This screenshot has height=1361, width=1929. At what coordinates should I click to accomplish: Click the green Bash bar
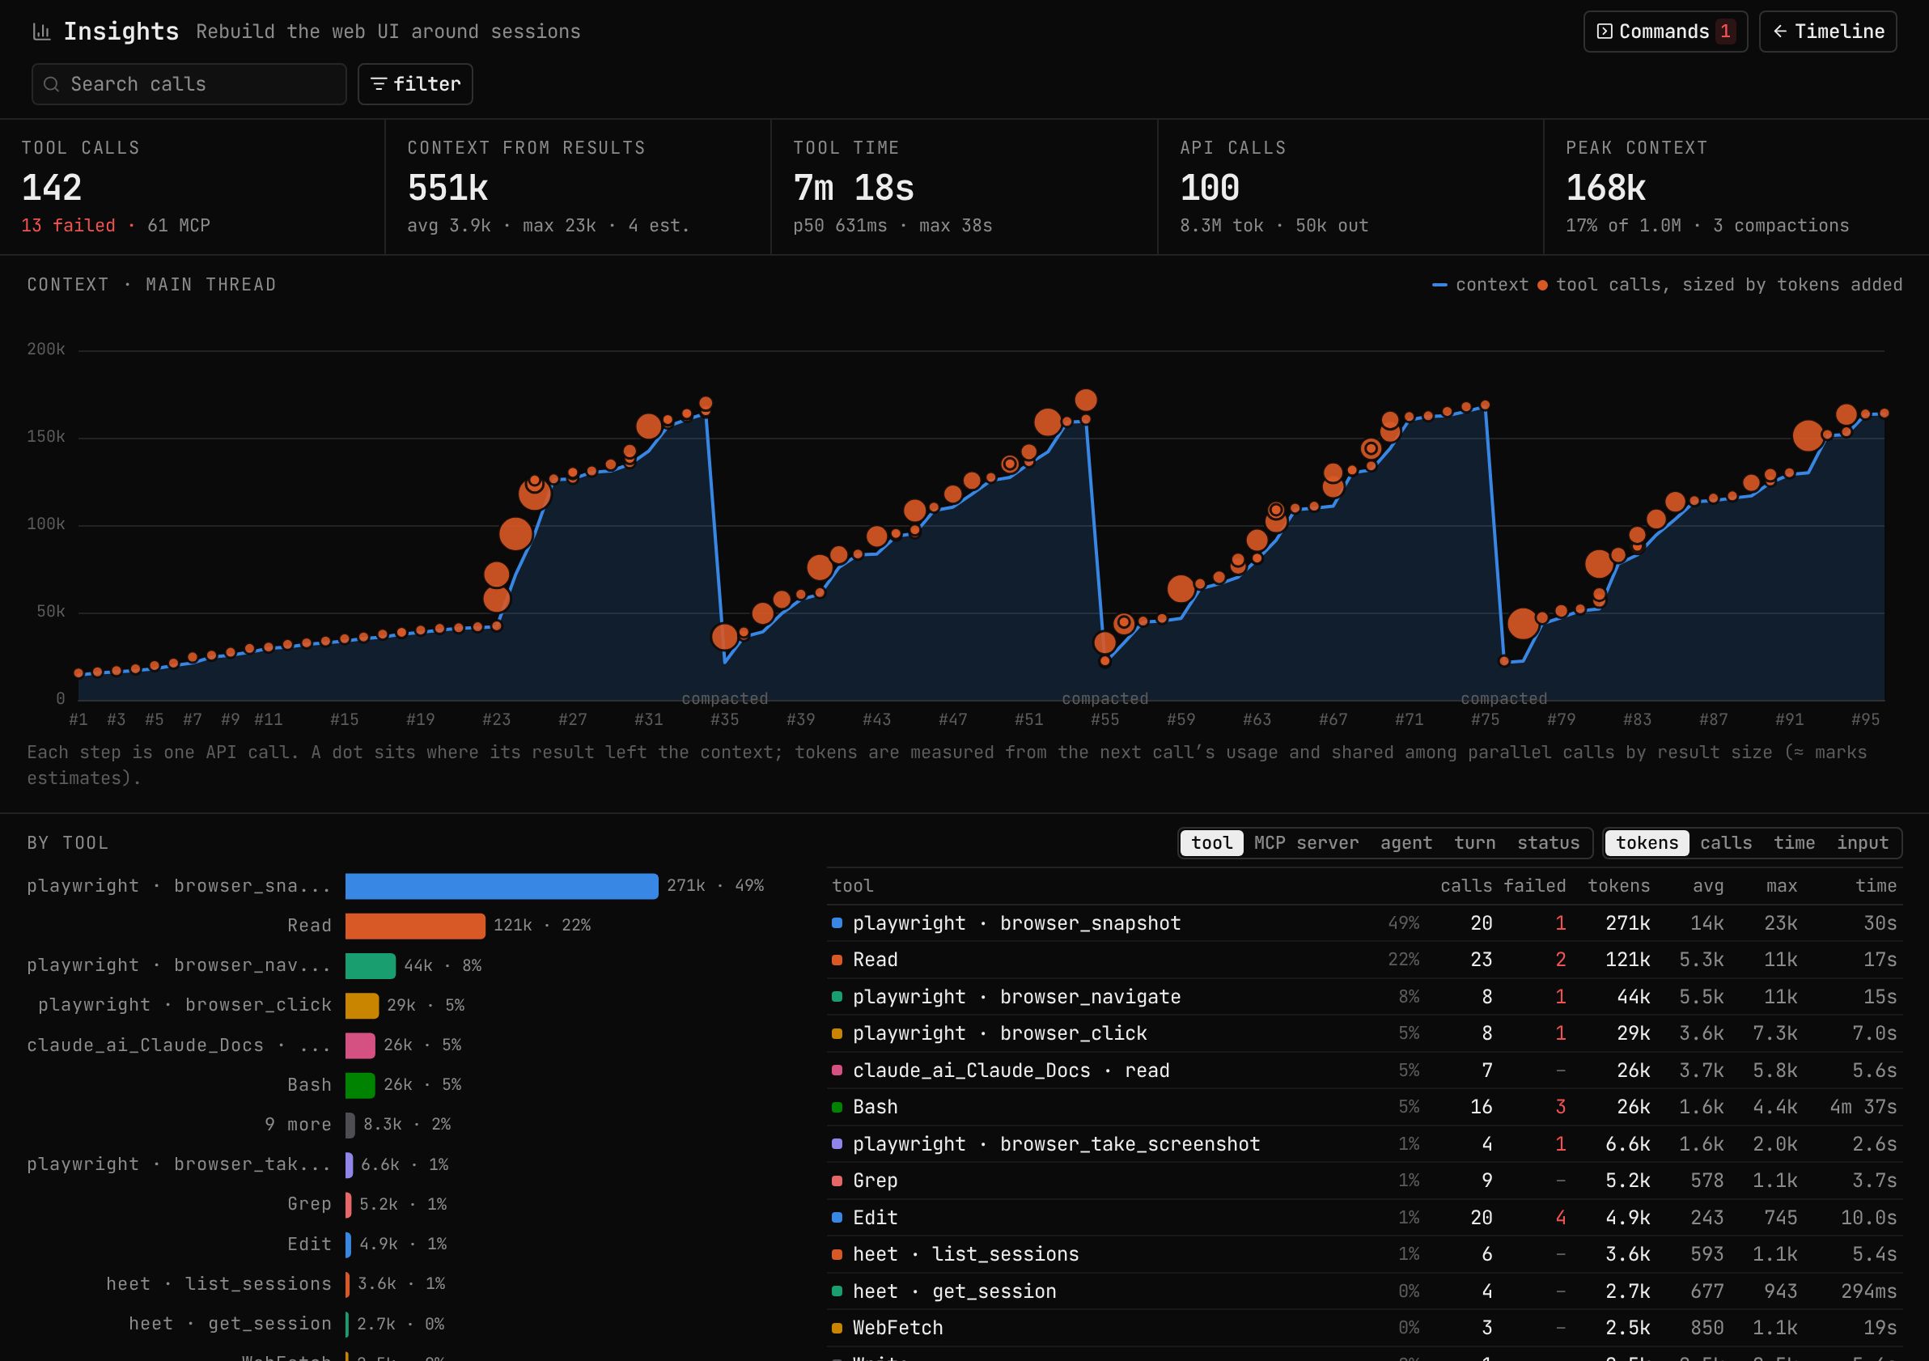(x=359, y=1084)
